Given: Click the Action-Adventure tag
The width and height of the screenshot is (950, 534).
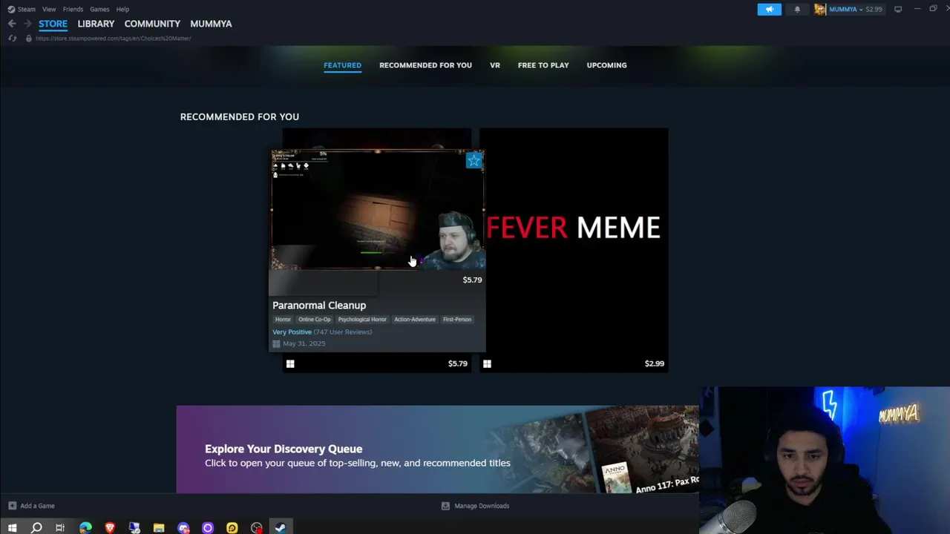Looking at the screenshot, I should (x=415, y=320).
